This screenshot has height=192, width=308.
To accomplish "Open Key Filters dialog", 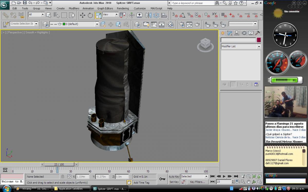I will coord(197,182).
